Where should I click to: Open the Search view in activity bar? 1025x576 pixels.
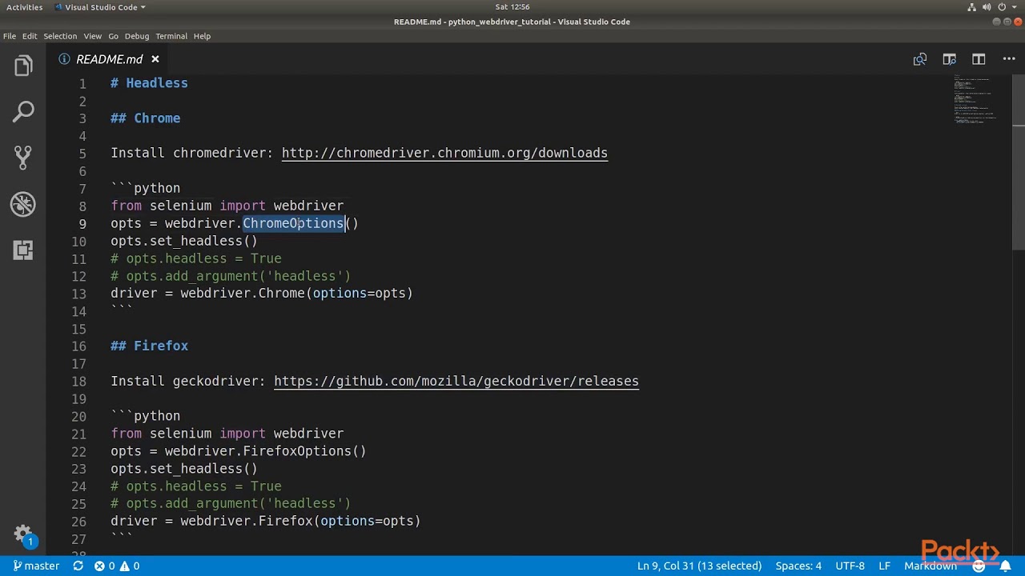(x=23, y=112)
